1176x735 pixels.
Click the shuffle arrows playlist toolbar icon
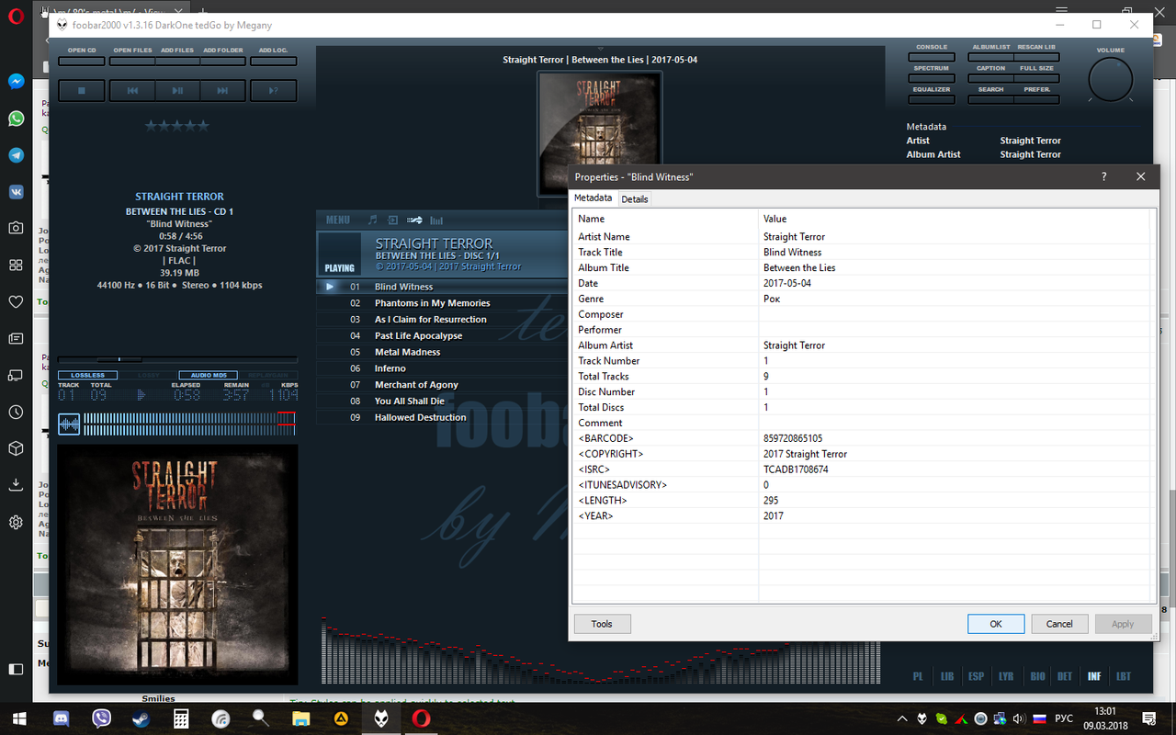[414, 220]
